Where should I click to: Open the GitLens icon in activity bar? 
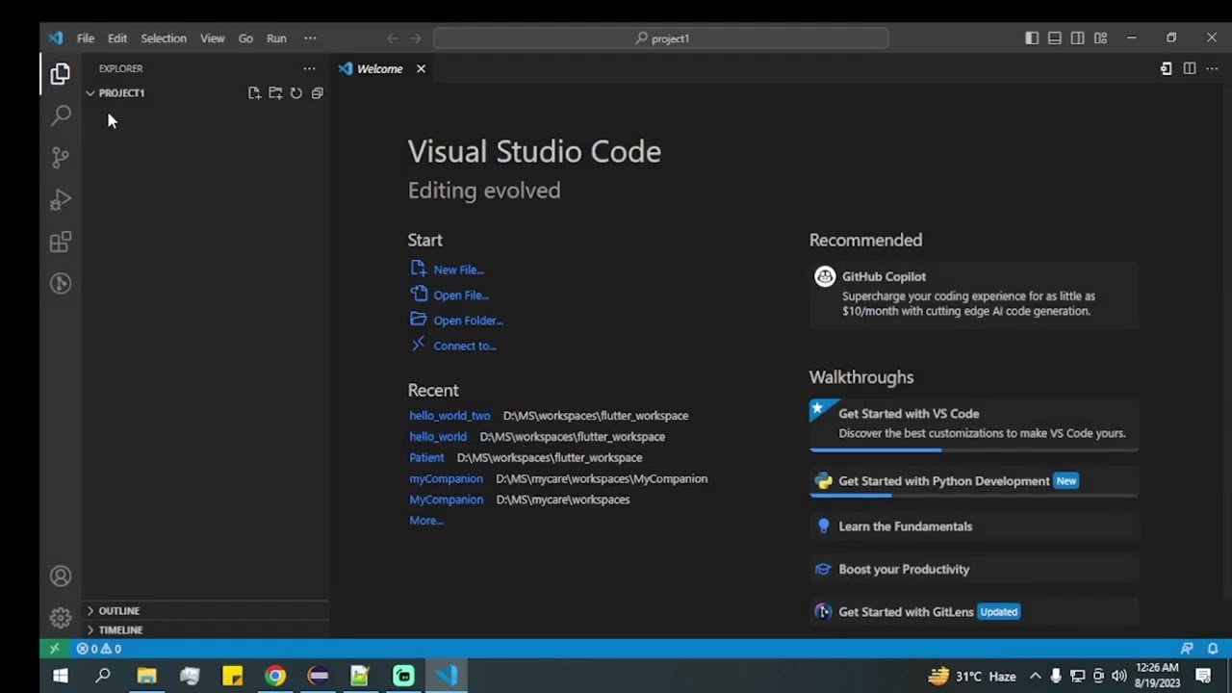point(61,283)
